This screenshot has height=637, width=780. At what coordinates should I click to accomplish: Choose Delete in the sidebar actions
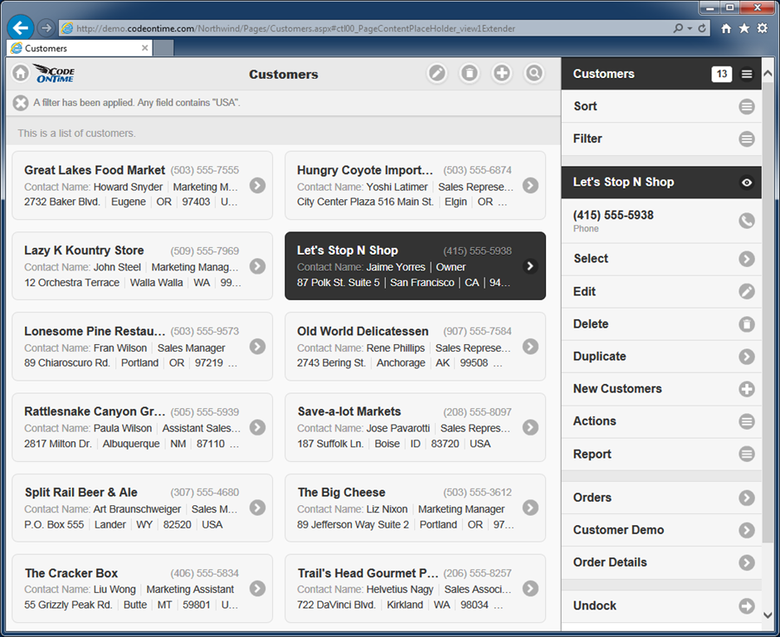coord(661,324)
